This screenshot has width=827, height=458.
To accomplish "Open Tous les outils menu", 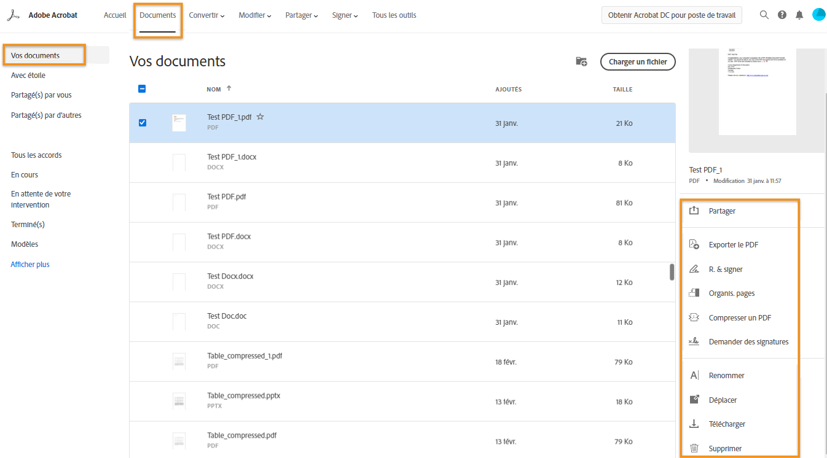I will 394,15.
